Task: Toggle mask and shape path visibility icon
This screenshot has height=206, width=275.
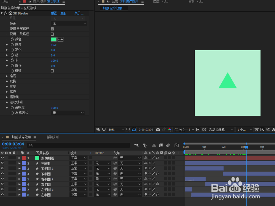Action: (x=134, y=130)
